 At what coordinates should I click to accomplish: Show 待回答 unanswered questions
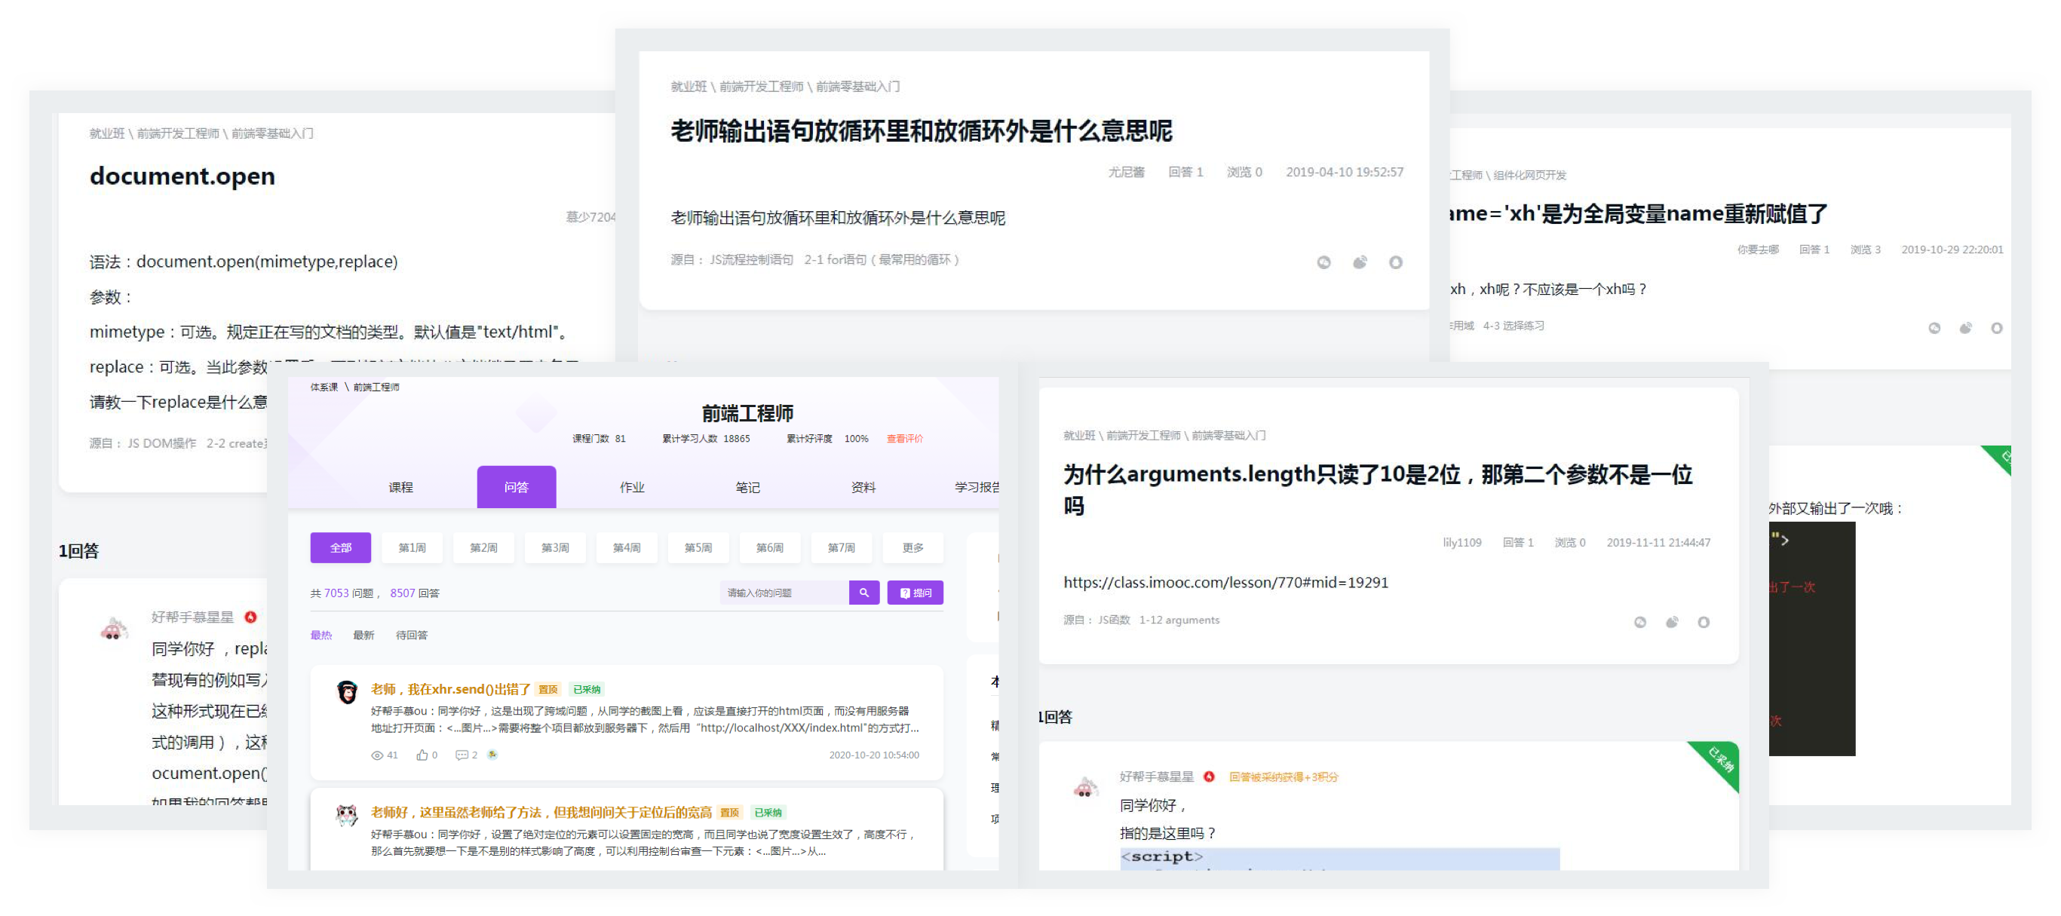click(411, 636)
